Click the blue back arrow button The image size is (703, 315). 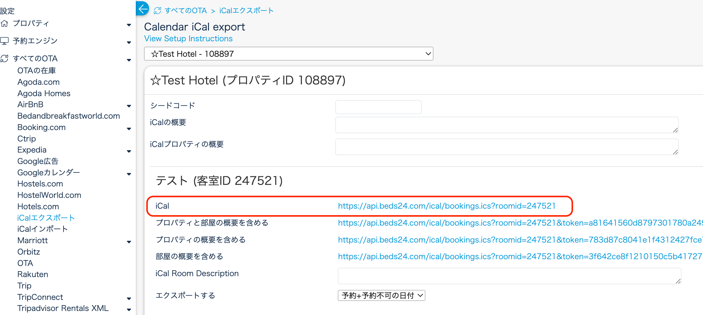tap(143, 9)
